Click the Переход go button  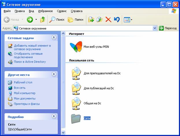pyautogui.click(x=168, y=28)
